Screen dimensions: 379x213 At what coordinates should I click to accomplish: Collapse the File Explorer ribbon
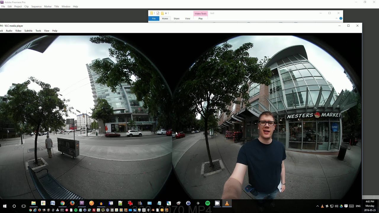pos(336,19)
